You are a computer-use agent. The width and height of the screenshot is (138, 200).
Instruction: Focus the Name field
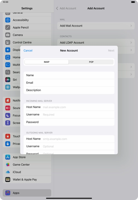point(69,75)
